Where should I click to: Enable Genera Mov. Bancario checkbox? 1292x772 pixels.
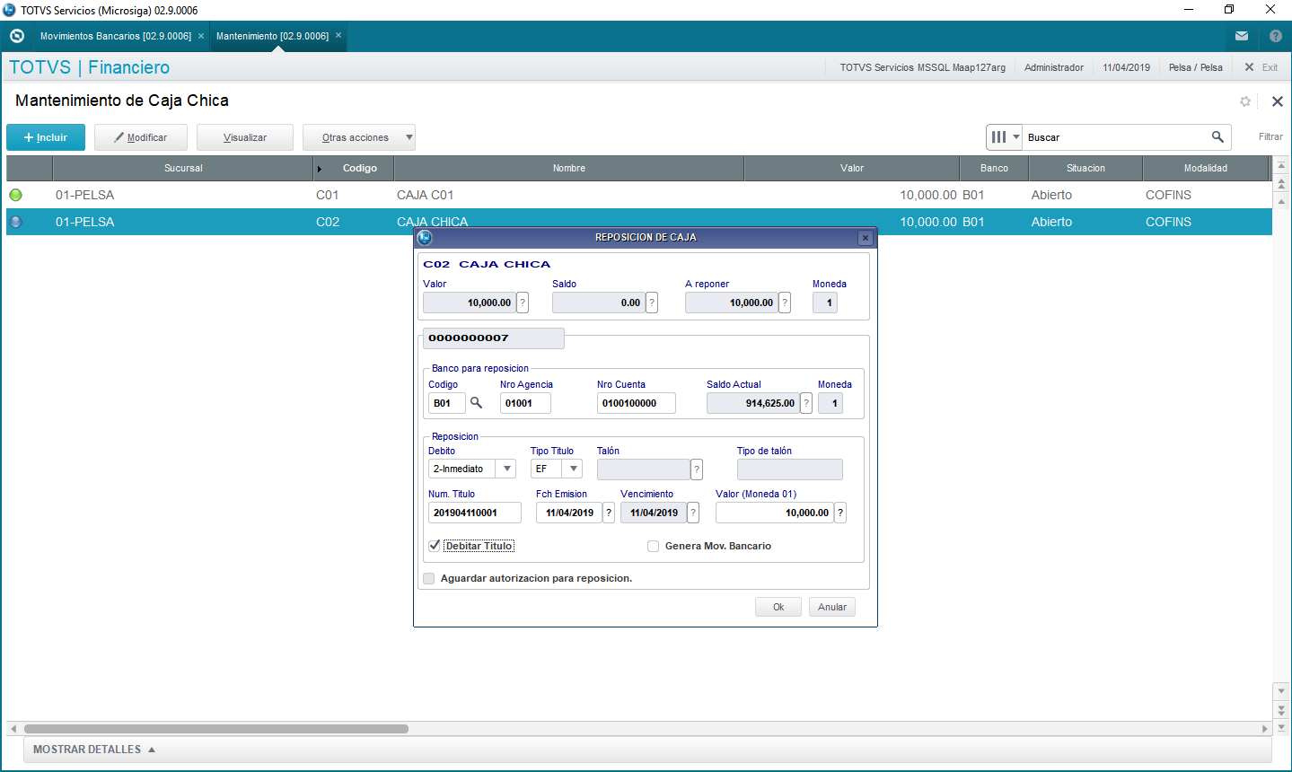tap(654, 546)
